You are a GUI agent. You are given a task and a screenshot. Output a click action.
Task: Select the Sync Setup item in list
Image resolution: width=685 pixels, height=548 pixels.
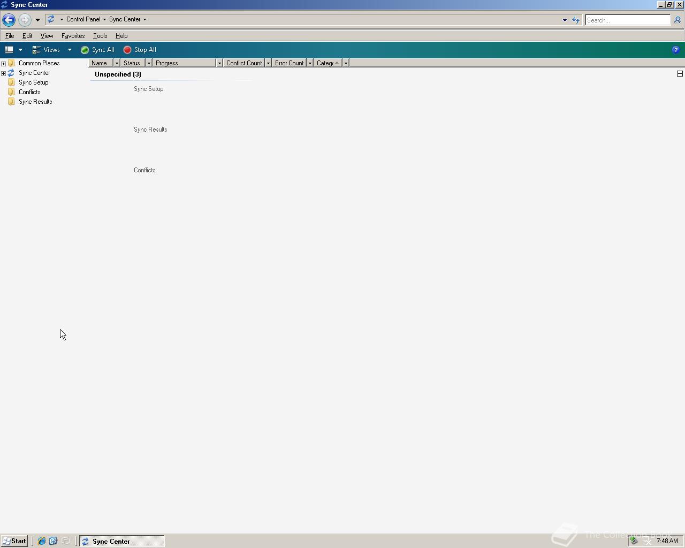pyautogui.click(x=148, y=89)
